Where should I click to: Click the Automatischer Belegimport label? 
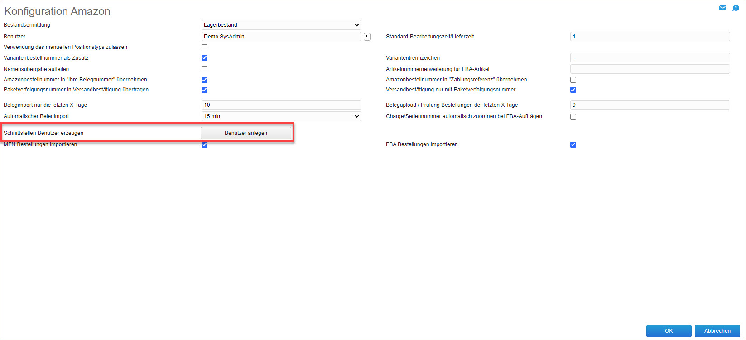(x=36, y=116)
